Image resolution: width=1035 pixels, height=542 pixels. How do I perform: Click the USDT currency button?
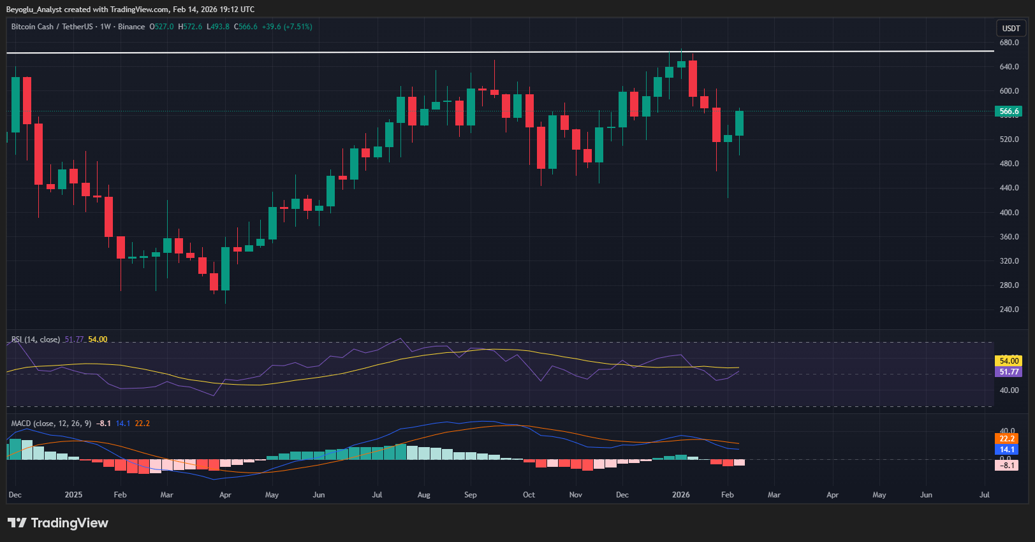(1011, 28)
